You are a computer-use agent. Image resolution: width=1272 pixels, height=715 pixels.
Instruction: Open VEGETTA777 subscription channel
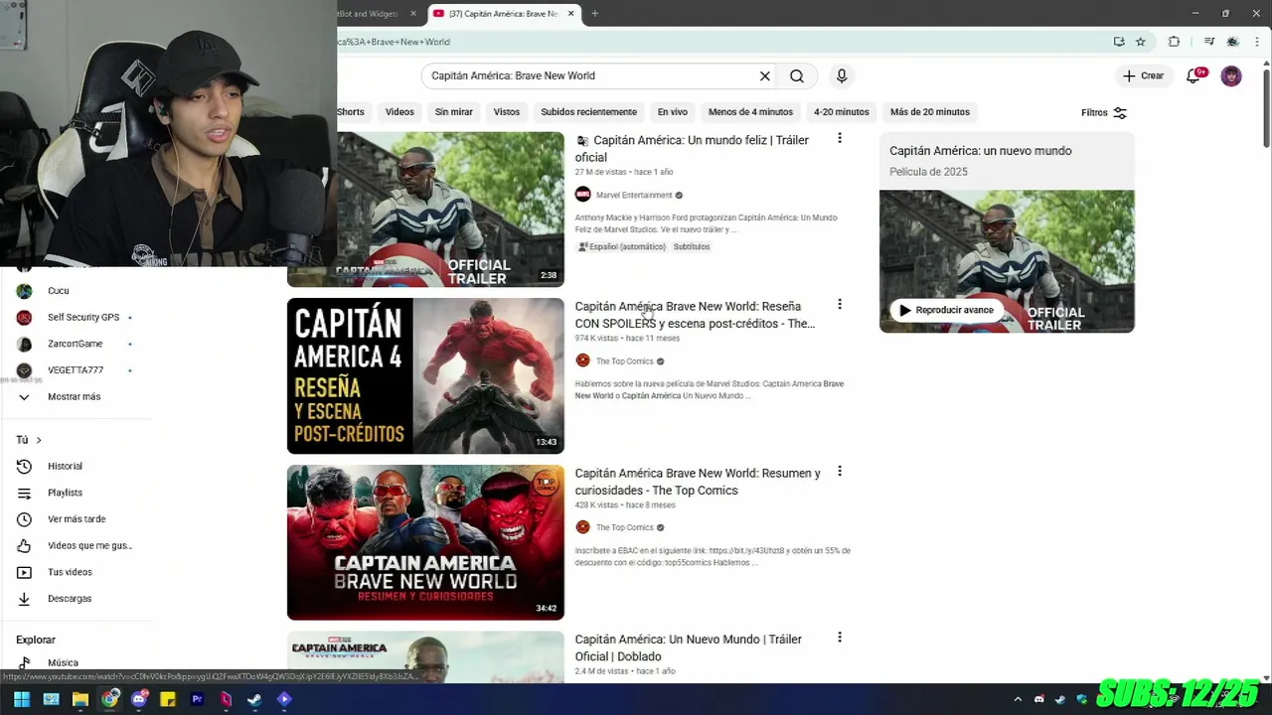[76, 369]
